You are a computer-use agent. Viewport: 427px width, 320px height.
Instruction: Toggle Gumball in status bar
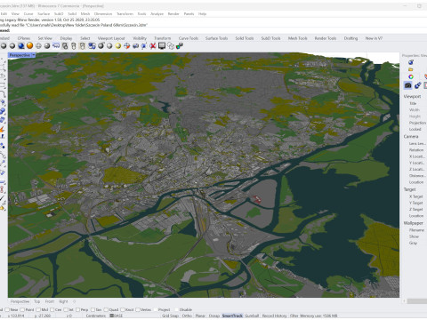tap(252, 316)
